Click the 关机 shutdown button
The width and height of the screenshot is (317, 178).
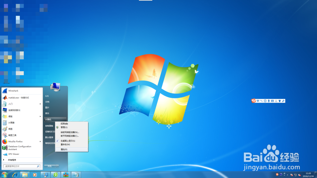click(x=50, y=166)
